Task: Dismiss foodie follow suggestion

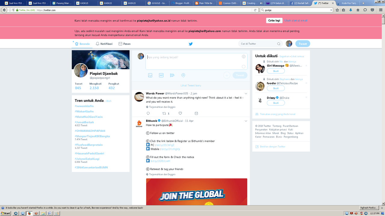Action: [306, 83]
